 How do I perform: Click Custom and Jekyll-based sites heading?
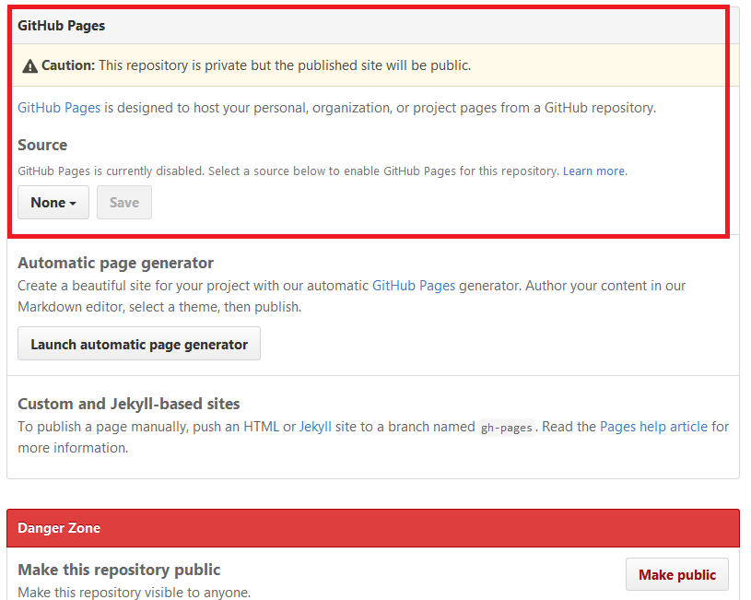point(129,404)
